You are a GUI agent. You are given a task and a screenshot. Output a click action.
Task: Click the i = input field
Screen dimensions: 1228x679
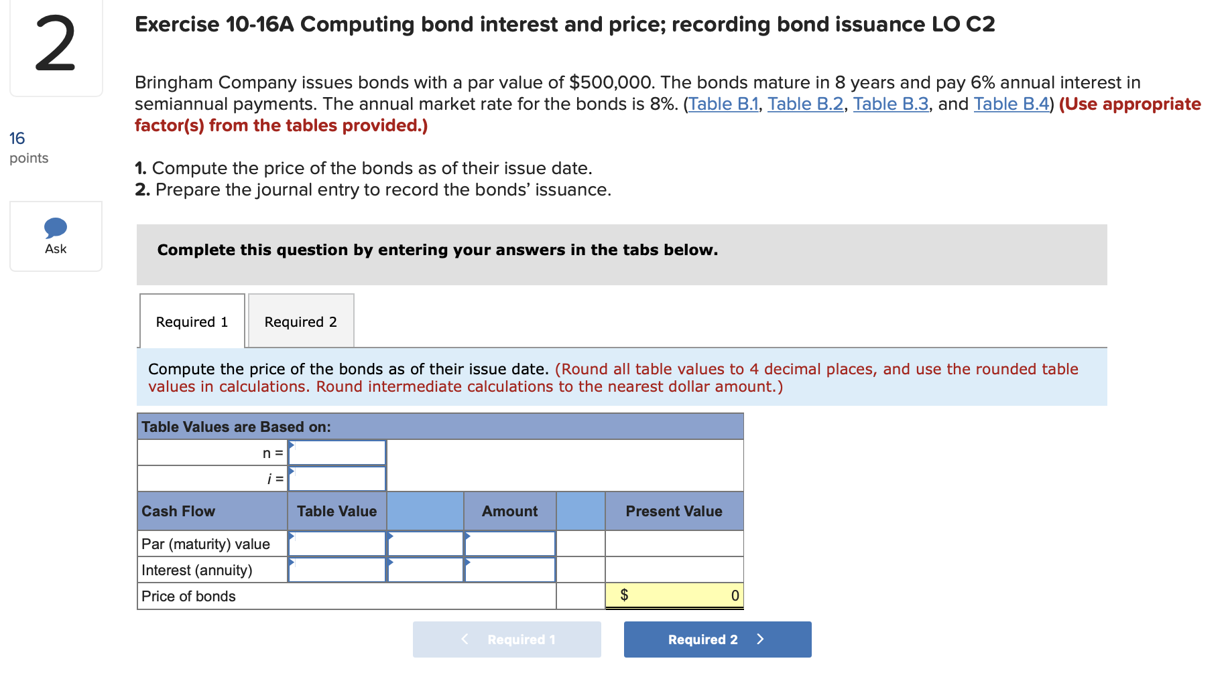(336, 478)
